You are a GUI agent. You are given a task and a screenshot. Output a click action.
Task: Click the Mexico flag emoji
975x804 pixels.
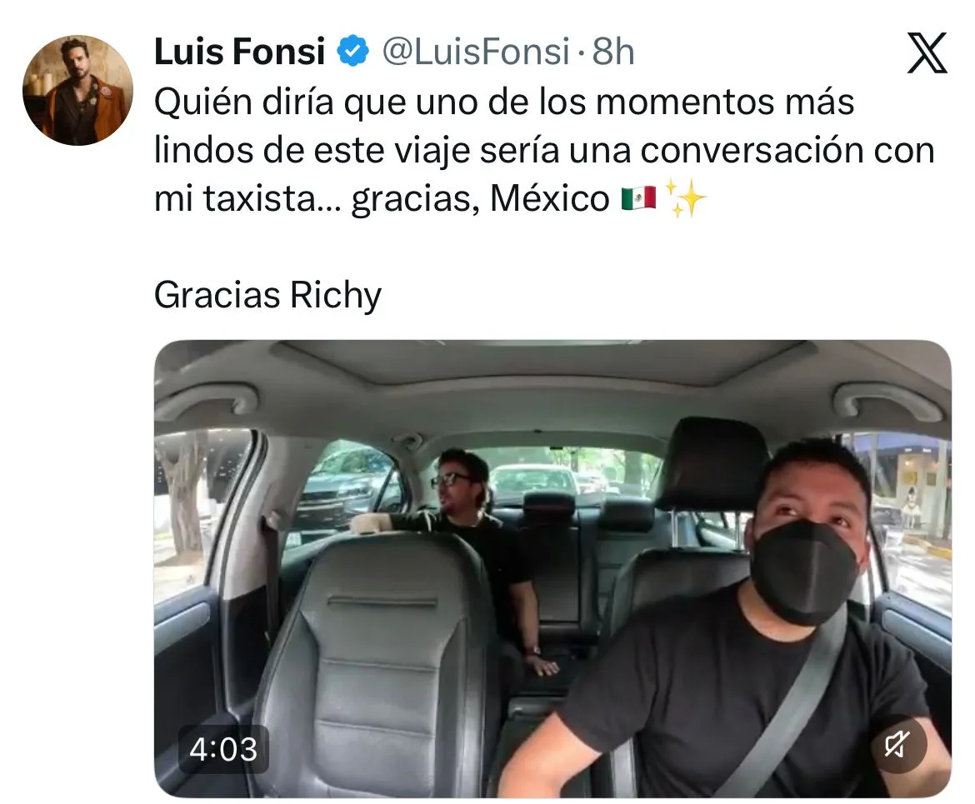[638, 198]
